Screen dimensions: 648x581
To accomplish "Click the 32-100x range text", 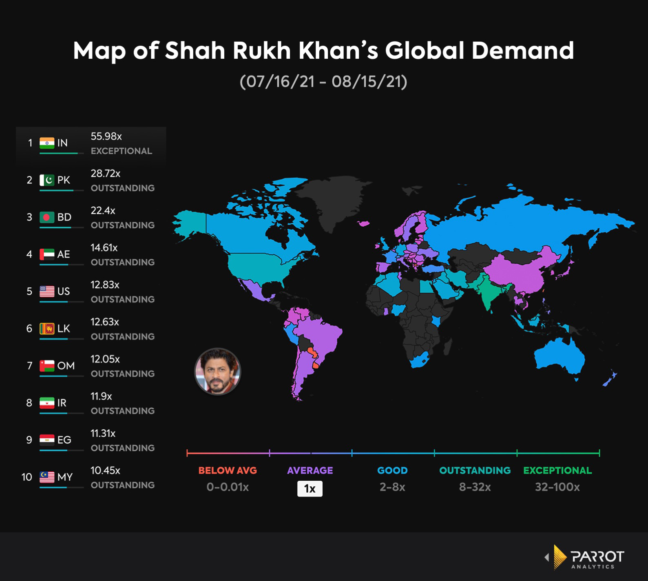I will 557,487.
